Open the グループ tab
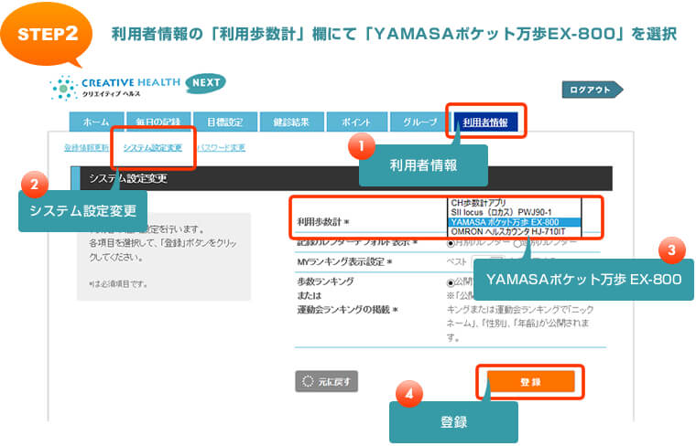This screenshot has width=696, height=446. [x=420, y=122]
